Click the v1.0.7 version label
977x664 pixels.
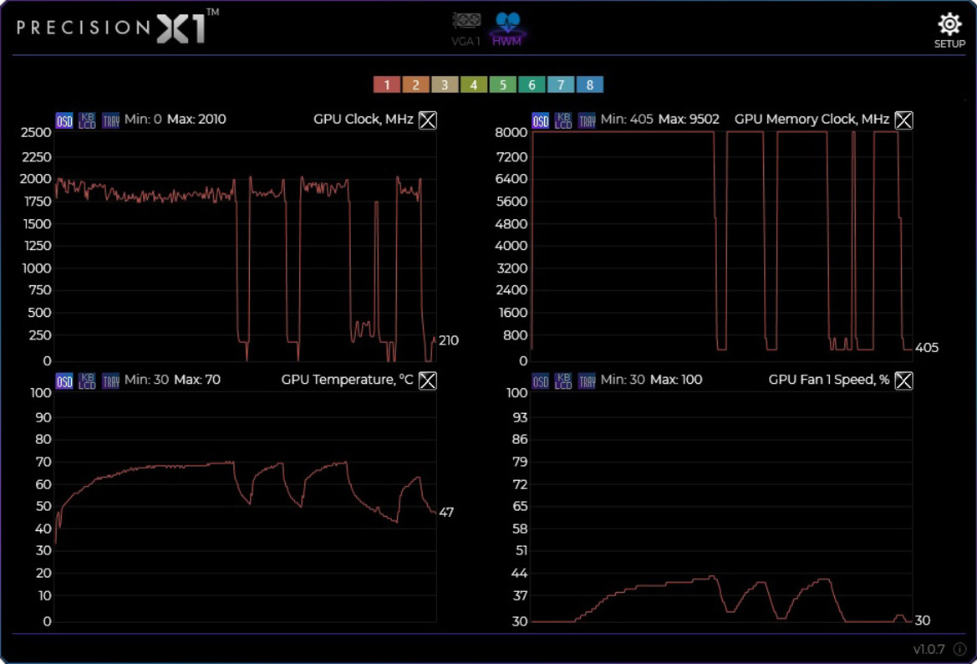click(x=929, y=649)
